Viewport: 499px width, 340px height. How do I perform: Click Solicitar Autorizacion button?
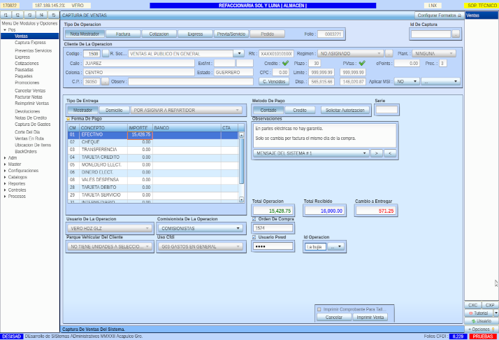[x=345, y=111]
